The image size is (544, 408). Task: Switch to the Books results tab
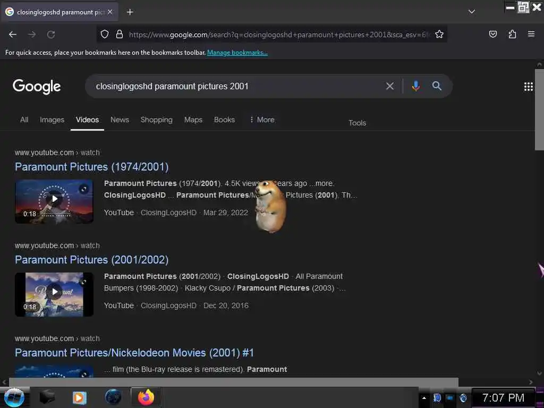[x=224, y=120]
